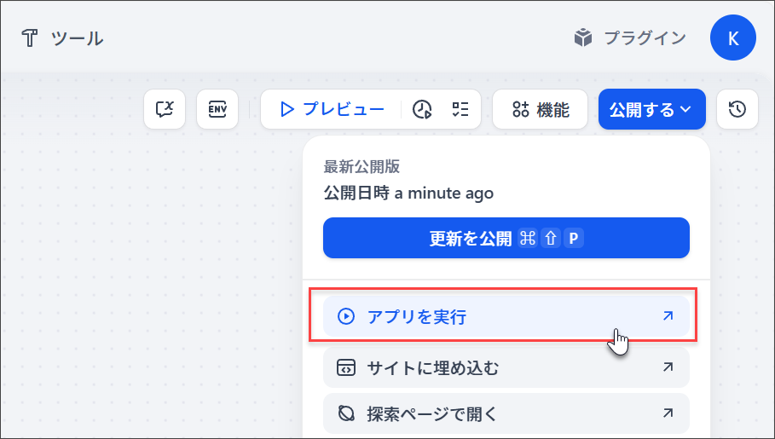
Task: Click the ツール hammer icon
Action: click(30, 38)
